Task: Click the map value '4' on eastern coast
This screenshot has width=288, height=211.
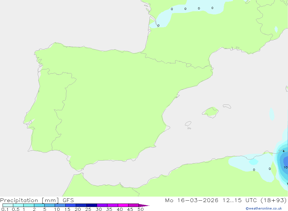Action: click(x=284, y=151)
